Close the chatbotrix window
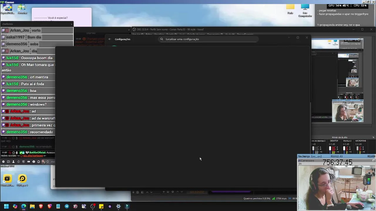Screen dimensions: 376x211 [x=71, y=24]
